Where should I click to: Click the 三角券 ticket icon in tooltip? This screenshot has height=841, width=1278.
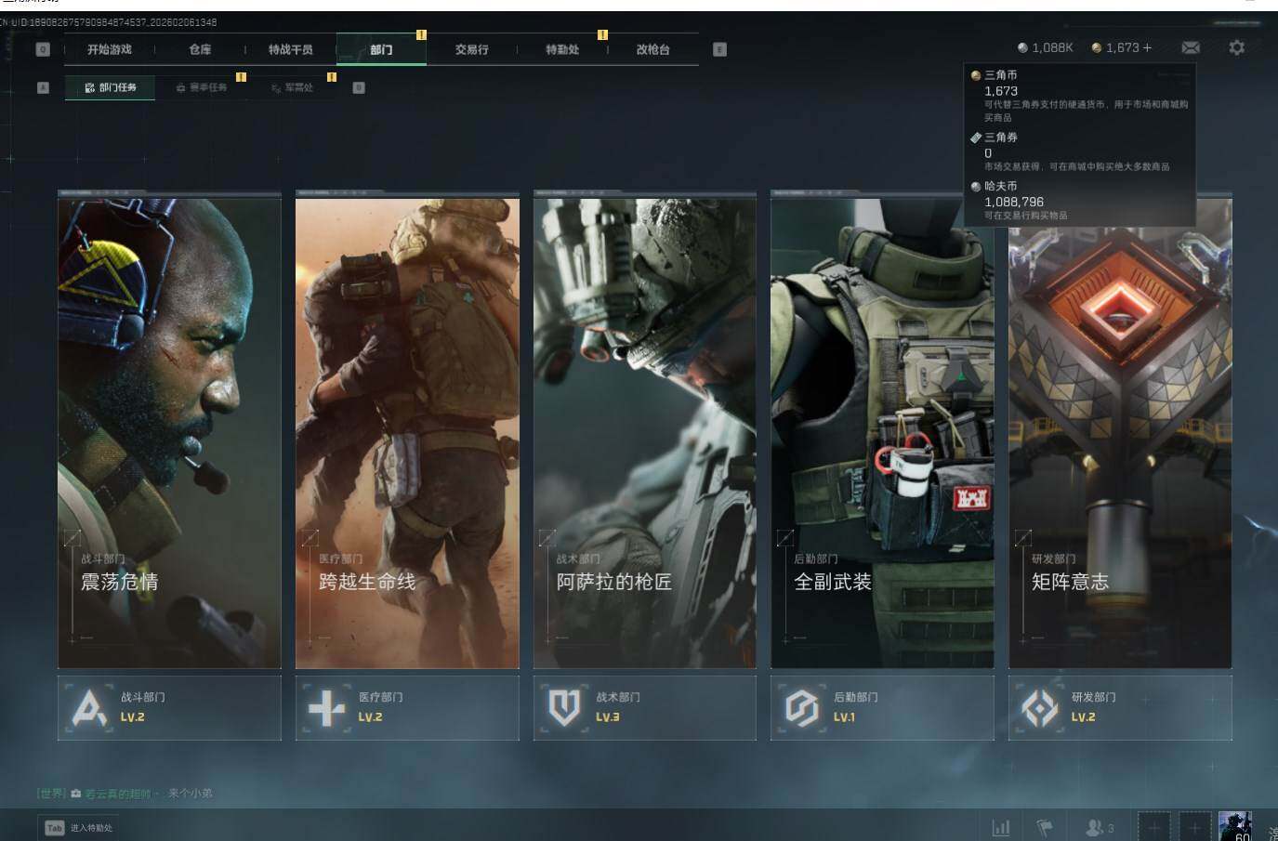976,138
